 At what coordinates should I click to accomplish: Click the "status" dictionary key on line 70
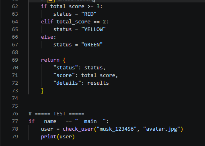tap(66, 68)
